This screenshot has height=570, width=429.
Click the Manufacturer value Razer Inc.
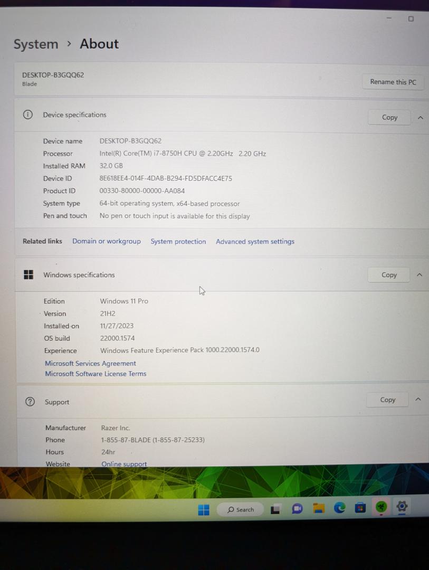point(116,428)
